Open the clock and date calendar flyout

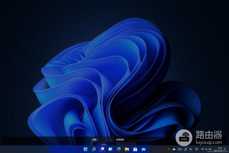point(220,149)
